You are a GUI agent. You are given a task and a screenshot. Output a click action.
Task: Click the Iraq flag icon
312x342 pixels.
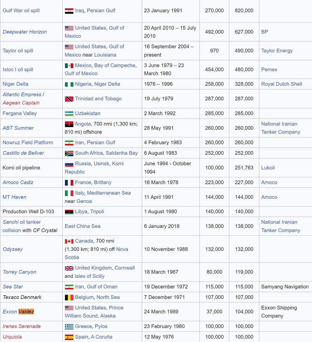coord(69,11)
